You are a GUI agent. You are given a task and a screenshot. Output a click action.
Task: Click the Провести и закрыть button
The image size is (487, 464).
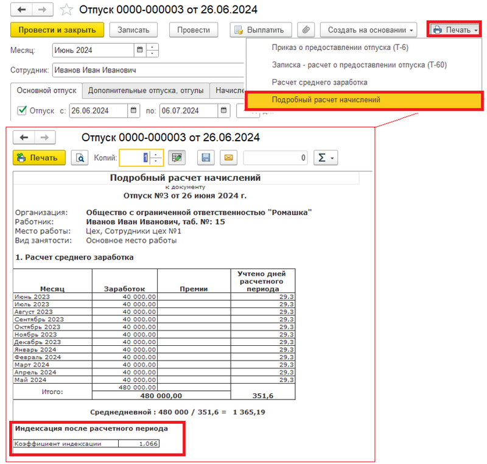tap(57, 30)
